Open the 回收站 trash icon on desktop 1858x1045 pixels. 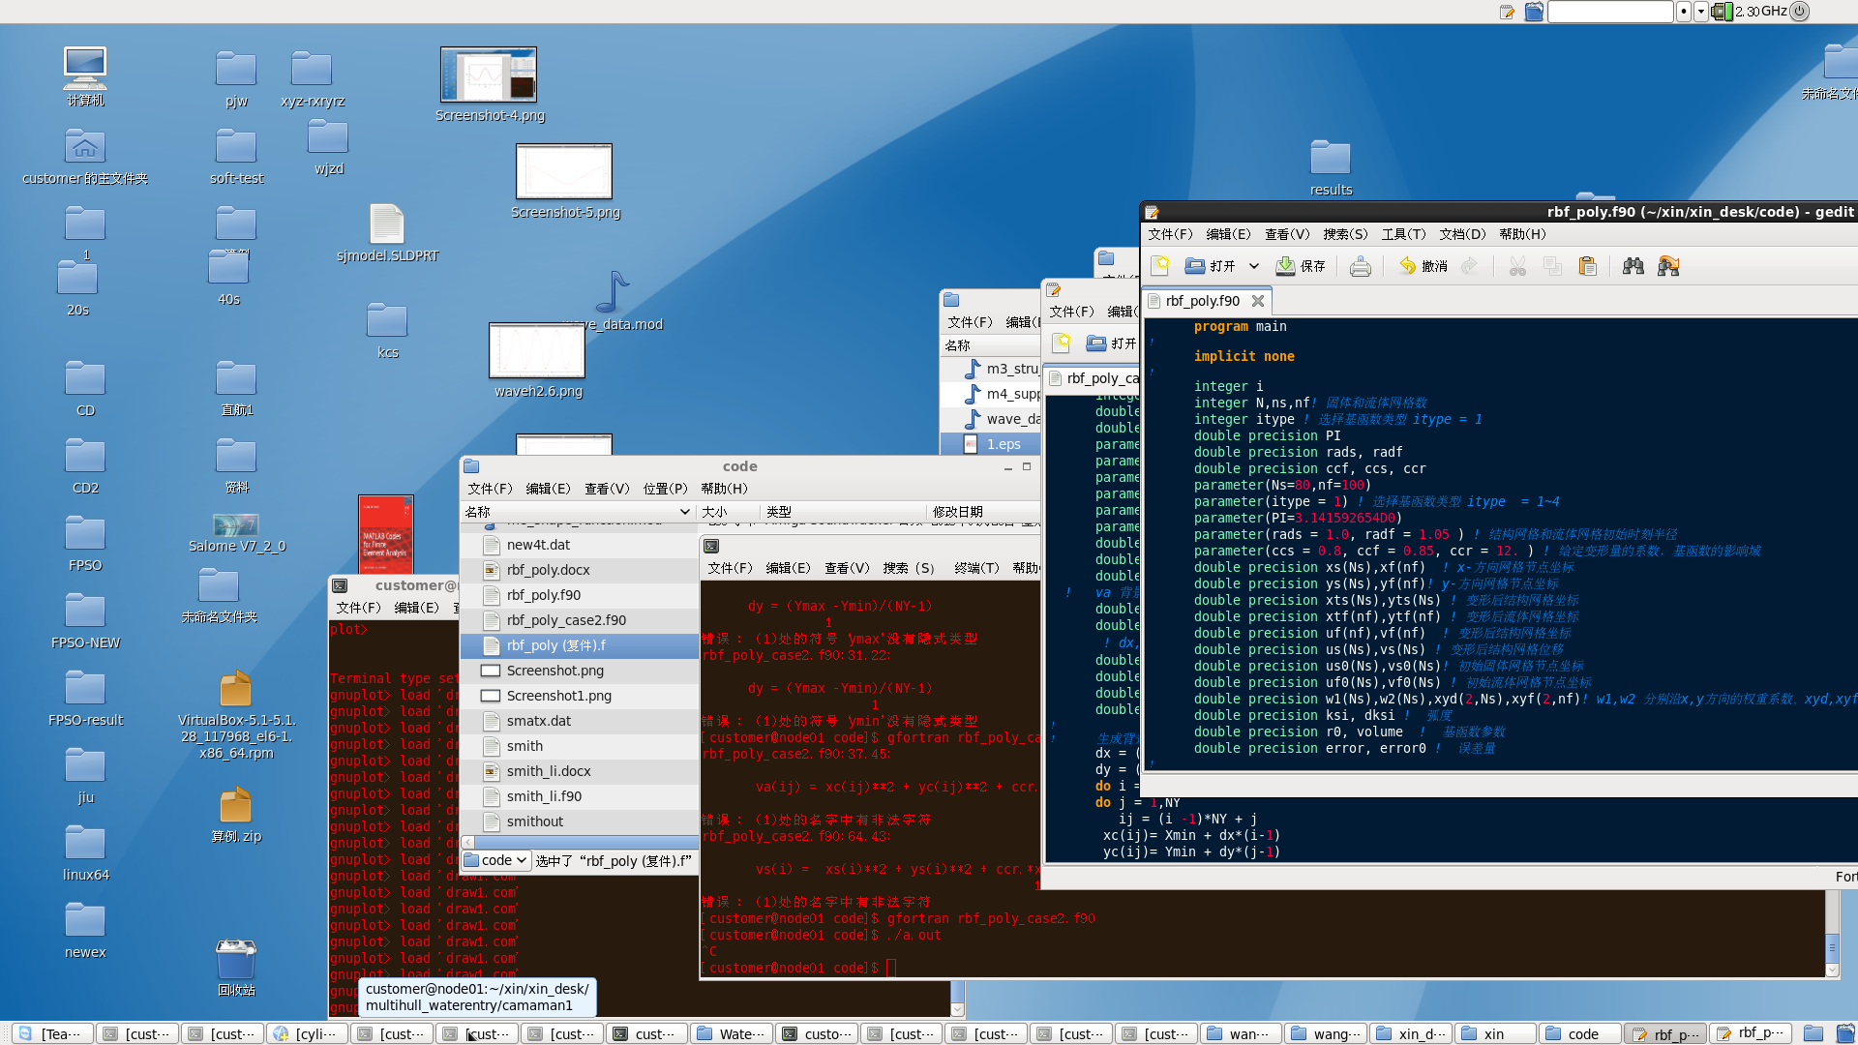coord(235,960)
